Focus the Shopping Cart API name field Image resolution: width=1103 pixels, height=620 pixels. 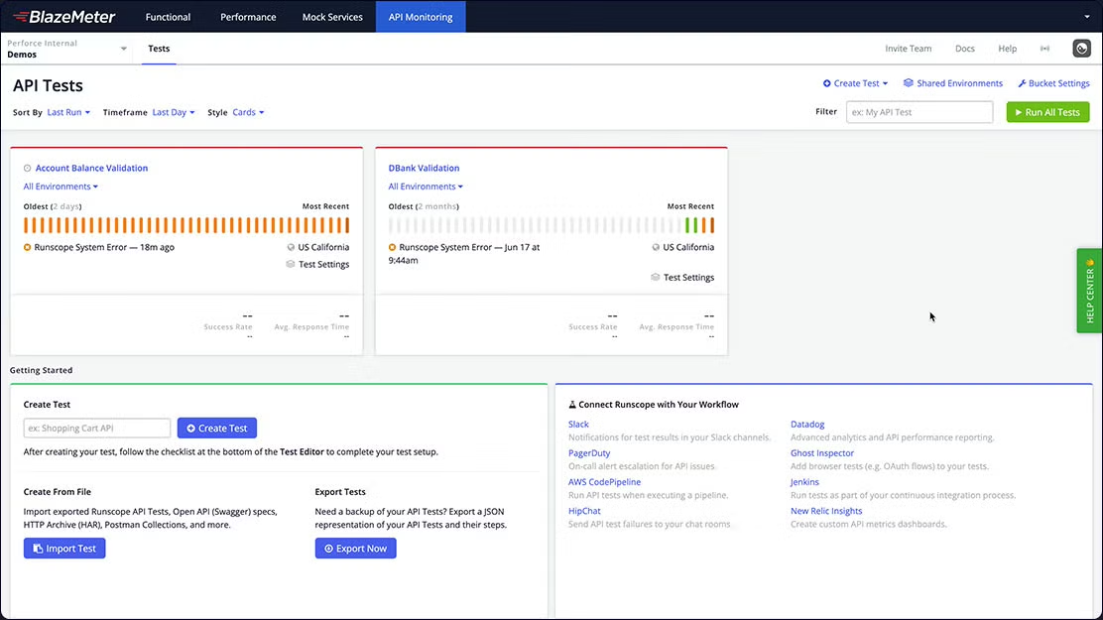pyautogui.click(x=97, y=428)
